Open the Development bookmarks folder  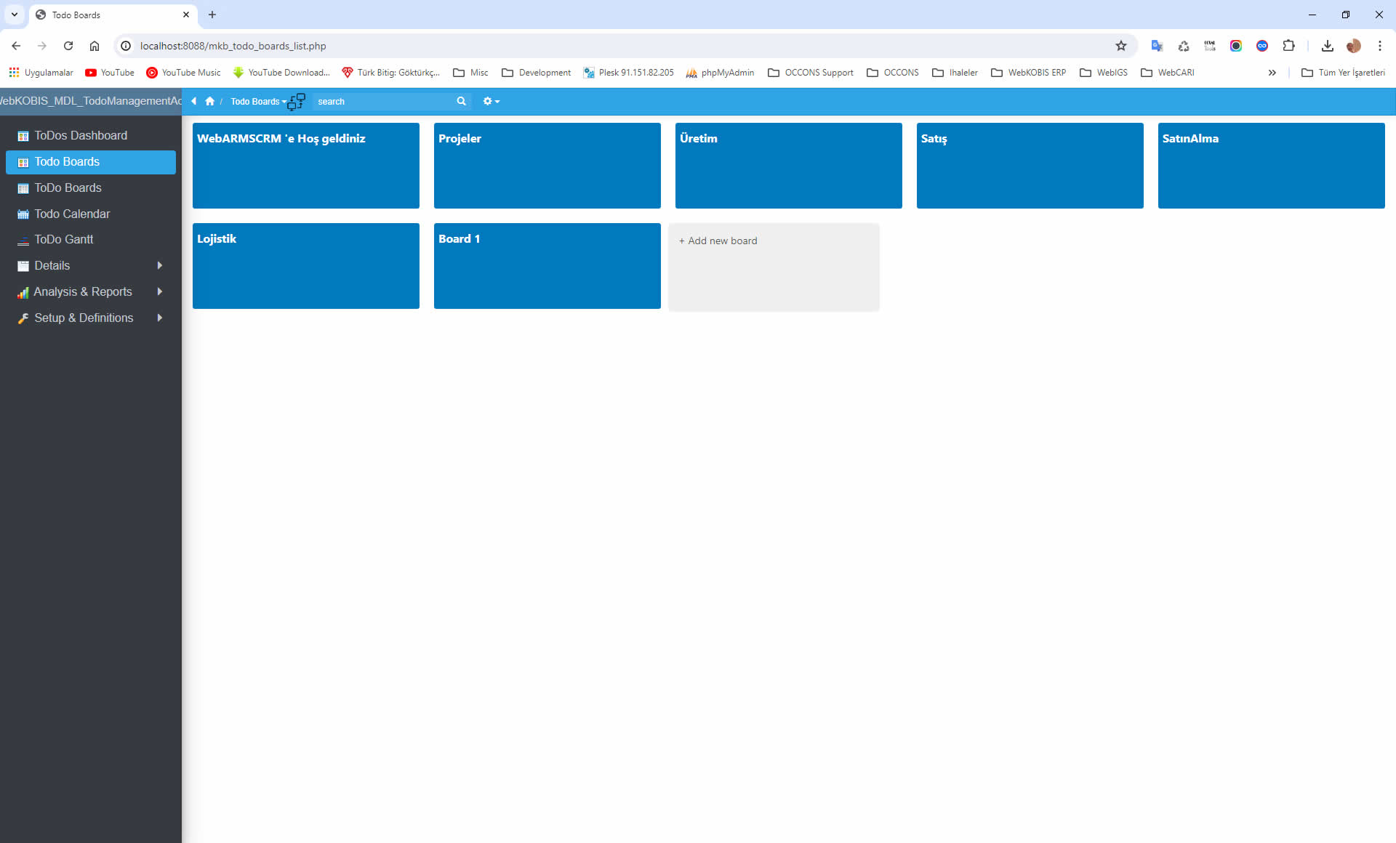(537, 73)
